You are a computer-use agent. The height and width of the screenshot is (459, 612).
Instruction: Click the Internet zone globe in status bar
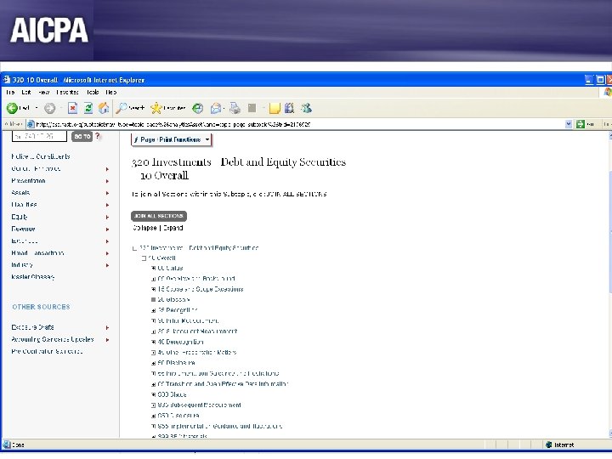pos(548,445)
